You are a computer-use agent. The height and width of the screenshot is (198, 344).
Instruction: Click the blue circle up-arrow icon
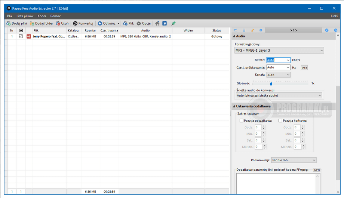336,30
